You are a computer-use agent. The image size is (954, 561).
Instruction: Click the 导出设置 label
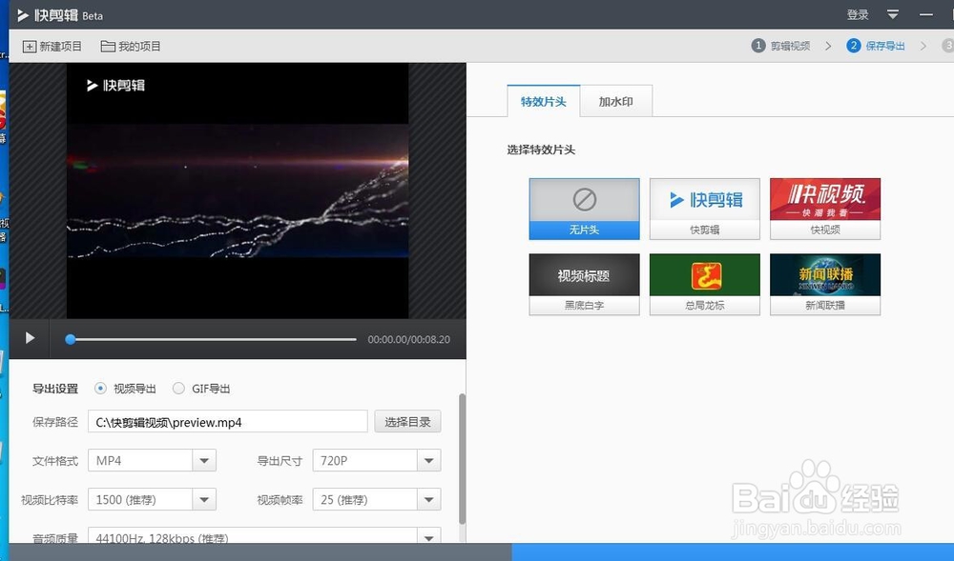[55, 389]
